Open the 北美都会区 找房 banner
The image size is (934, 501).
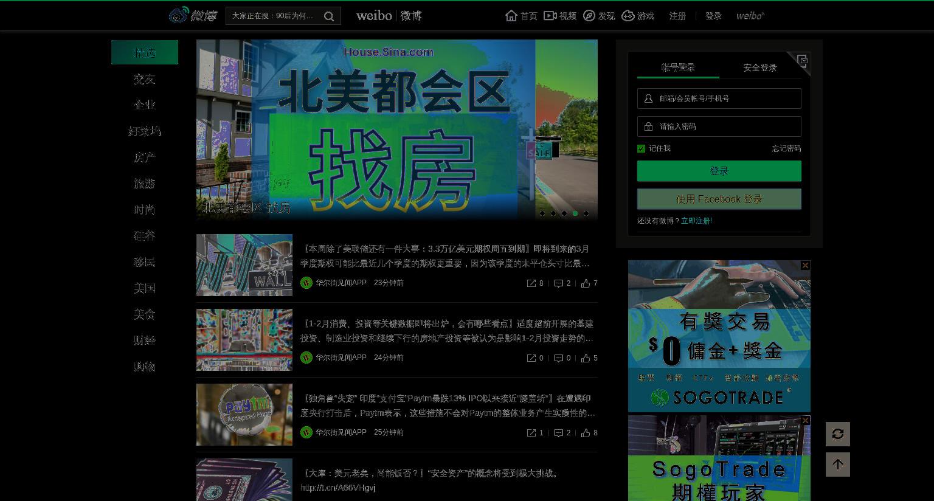point(397,130)
